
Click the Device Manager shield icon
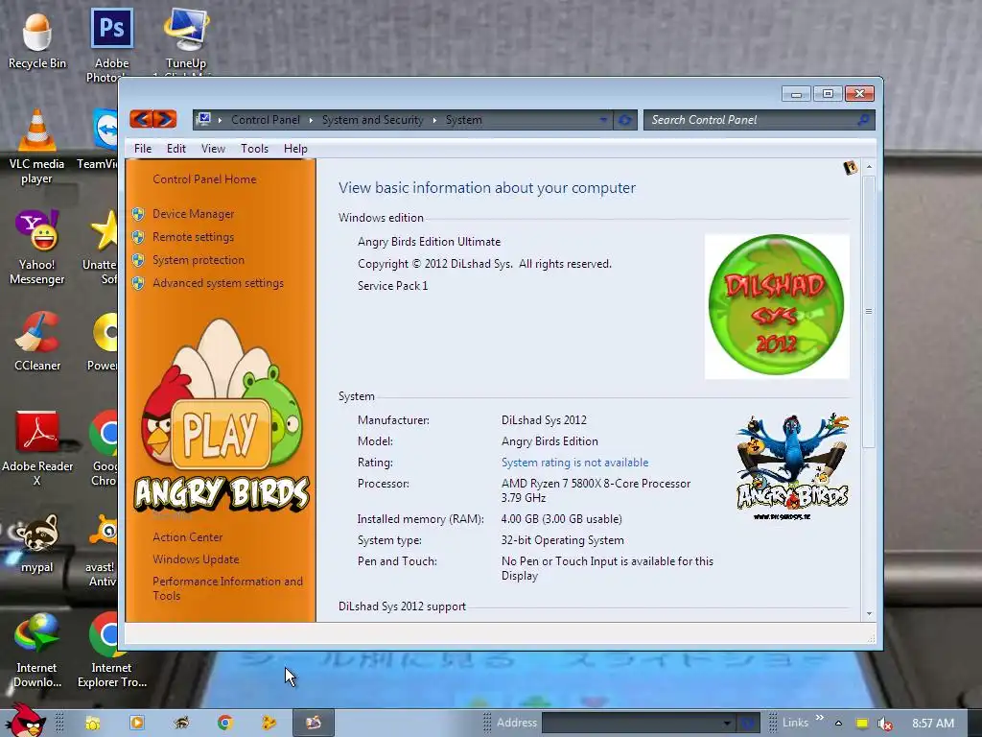(x=139, y=214)
